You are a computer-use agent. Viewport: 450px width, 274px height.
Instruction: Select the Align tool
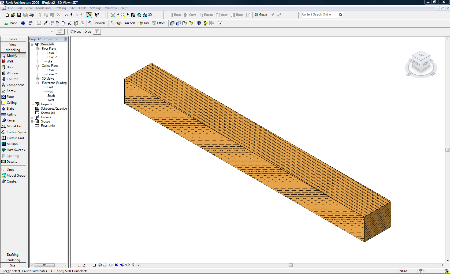pos(116,23)
